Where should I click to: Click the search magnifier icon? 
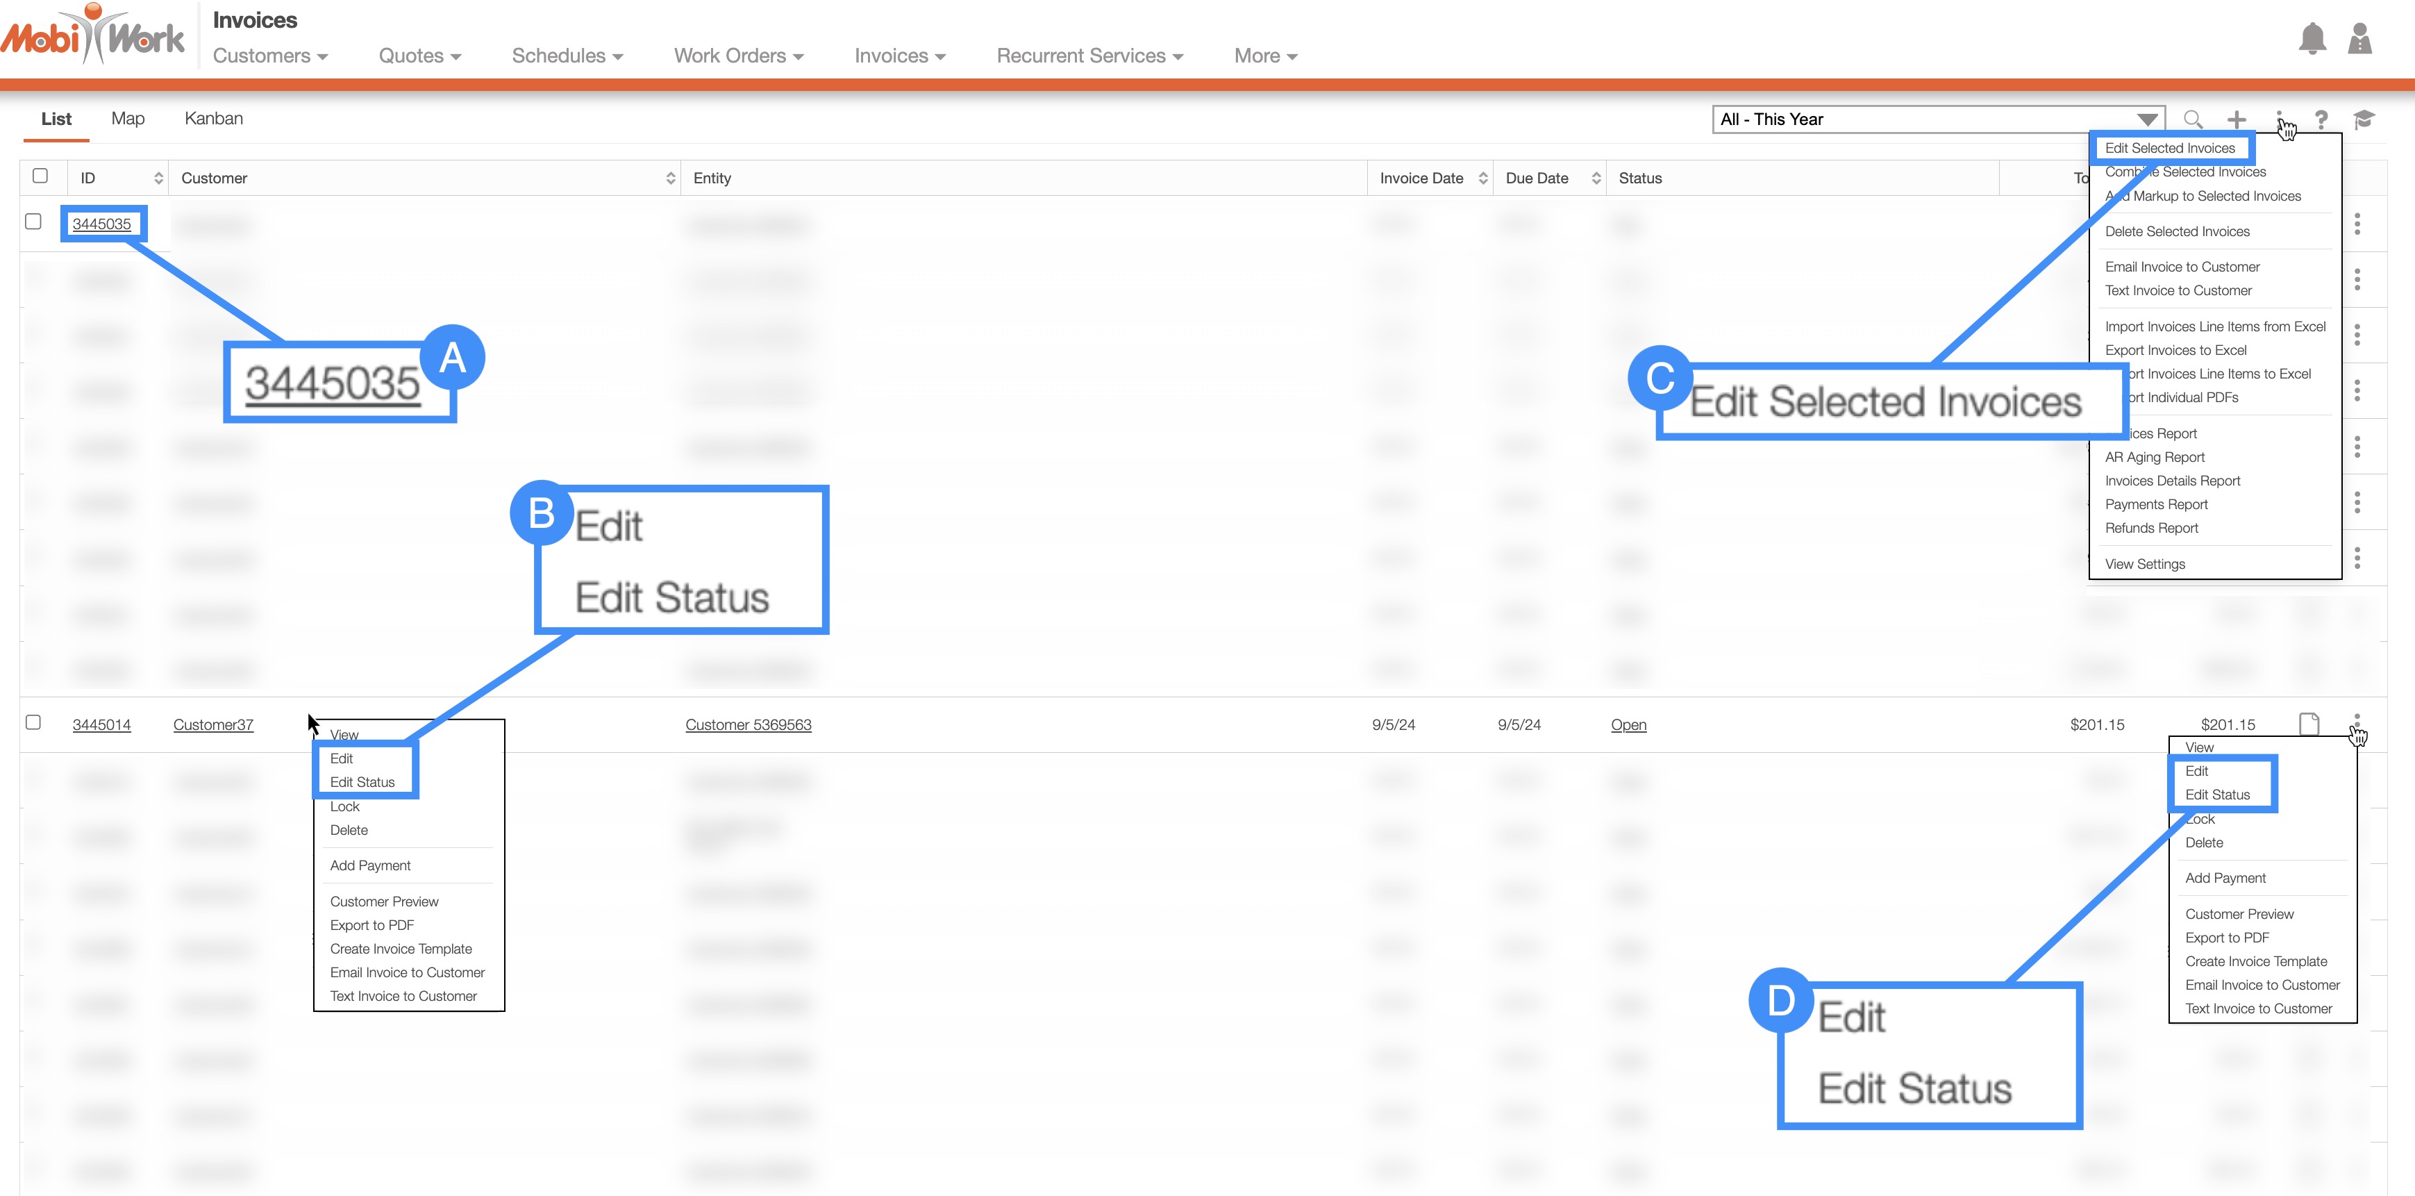pos(2193,119)
